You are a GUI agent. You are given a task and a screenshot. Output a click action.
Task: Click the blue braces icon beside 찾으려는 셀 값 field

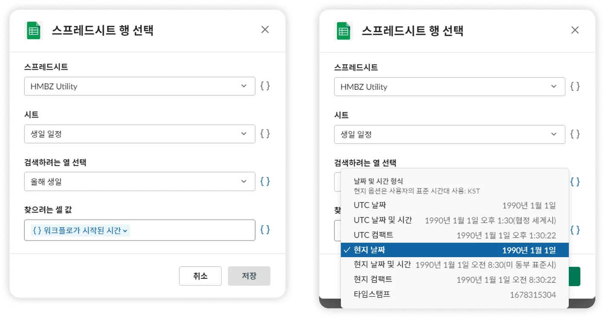pos(265,230)
